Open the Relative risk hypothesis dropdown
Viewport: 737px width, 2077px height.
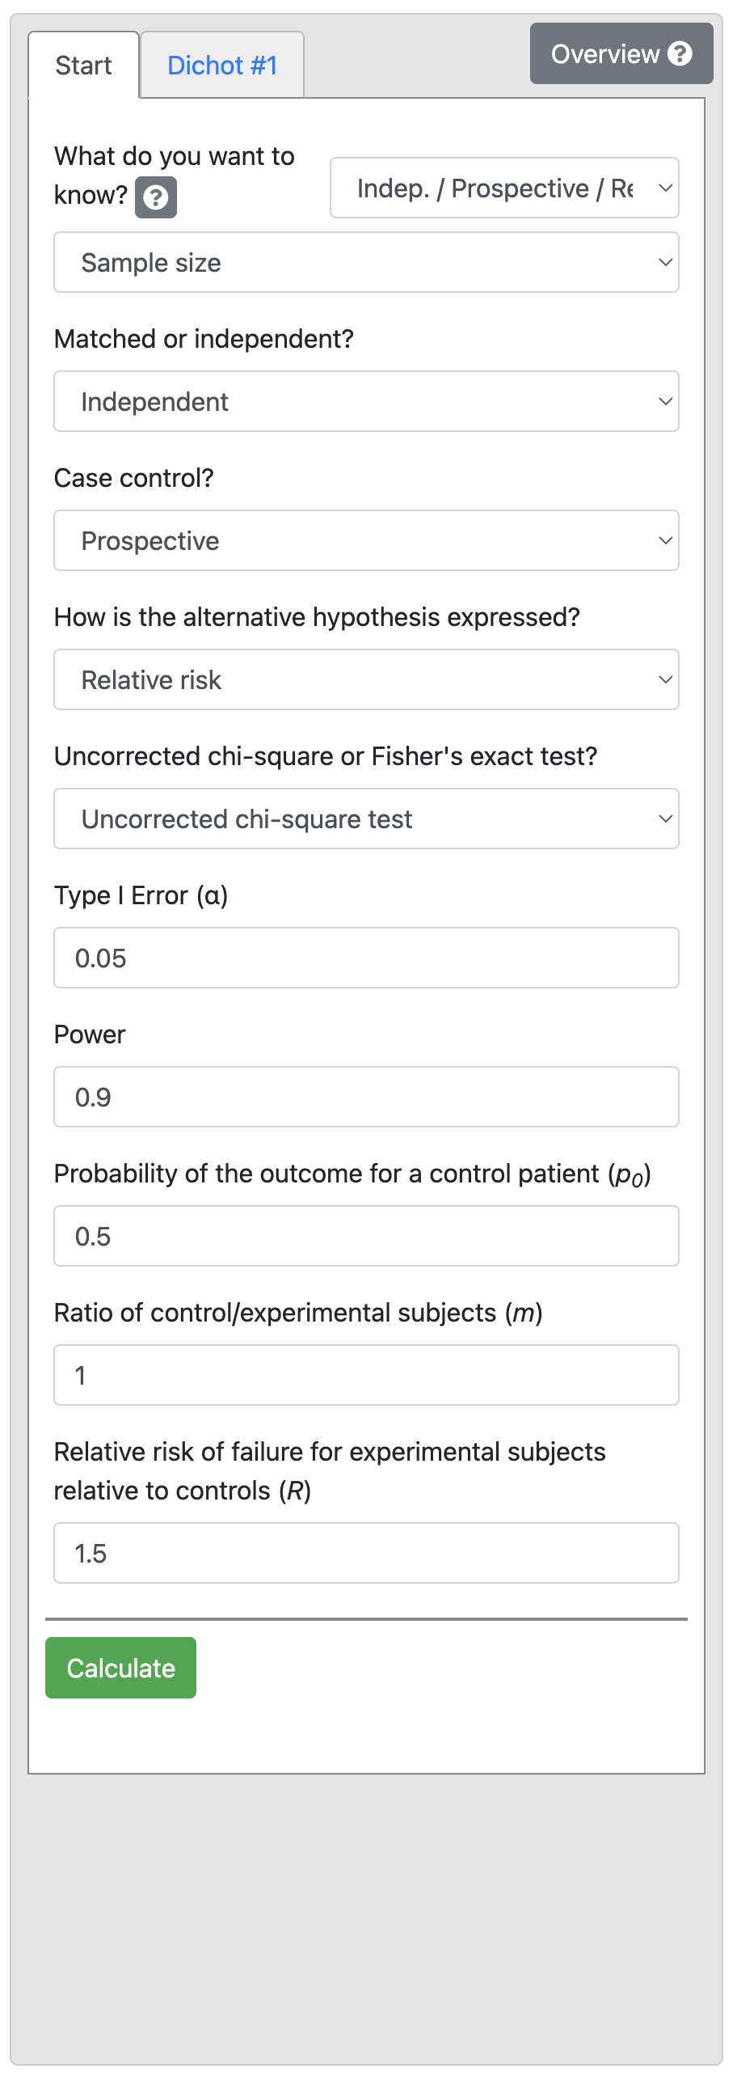[x=365, y=680]
